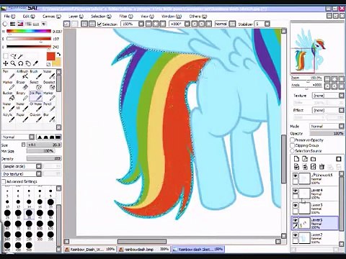Open the Layer menu
The image size is (346, 259).
[76, 17]
